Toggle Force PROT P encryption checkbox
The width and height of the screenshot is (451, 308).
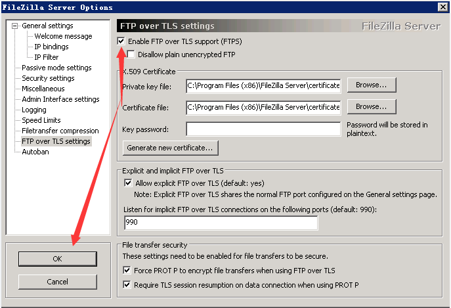point(127,271)
